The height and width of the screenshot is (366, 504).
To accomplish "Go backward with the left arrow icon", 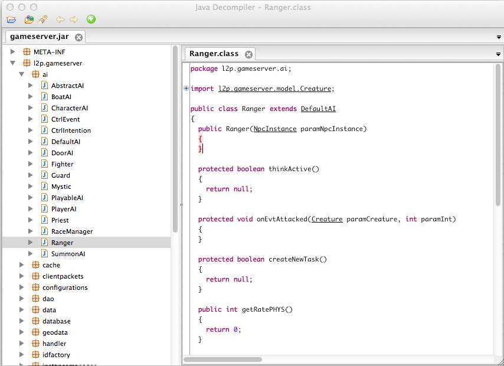I will 60,19.
